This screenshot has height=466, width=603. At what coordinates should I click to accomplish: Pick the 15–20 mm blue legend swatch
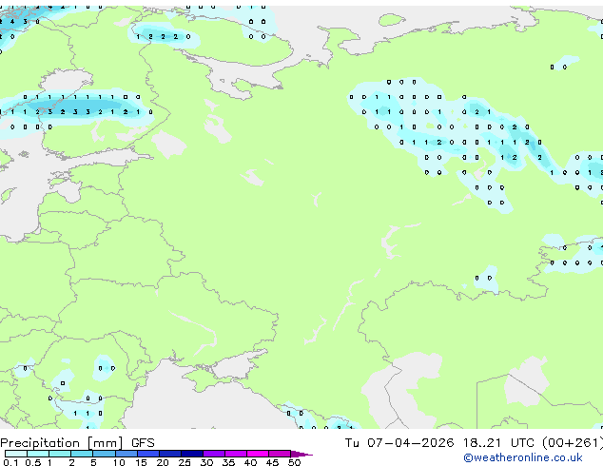click(x=148, y=454)
